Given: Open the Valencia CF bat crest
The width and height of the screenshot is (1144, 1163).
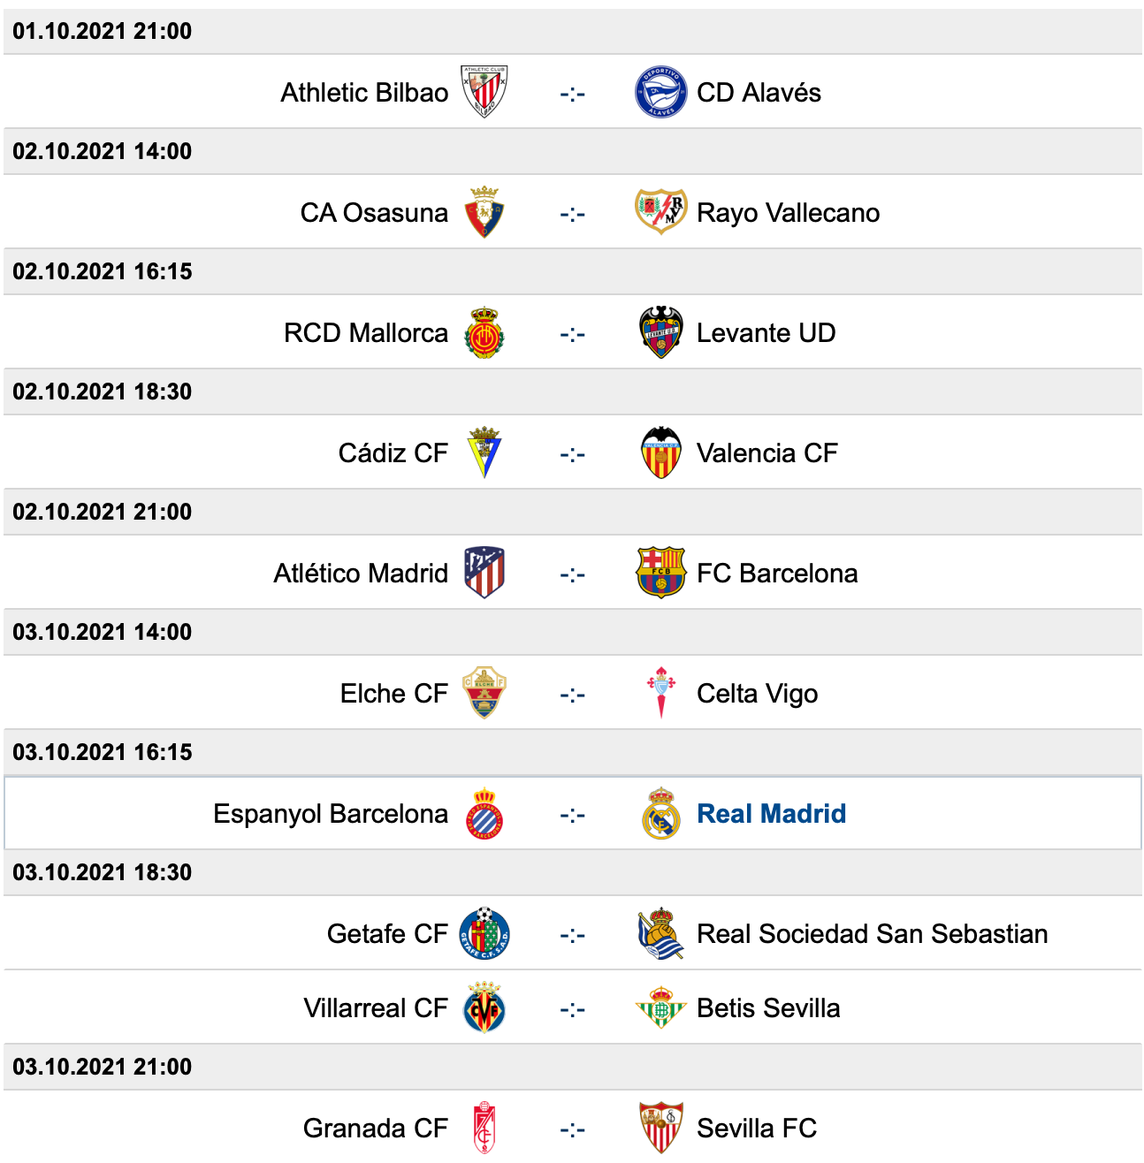Looking at the screenshot, I should pos(660,452).
